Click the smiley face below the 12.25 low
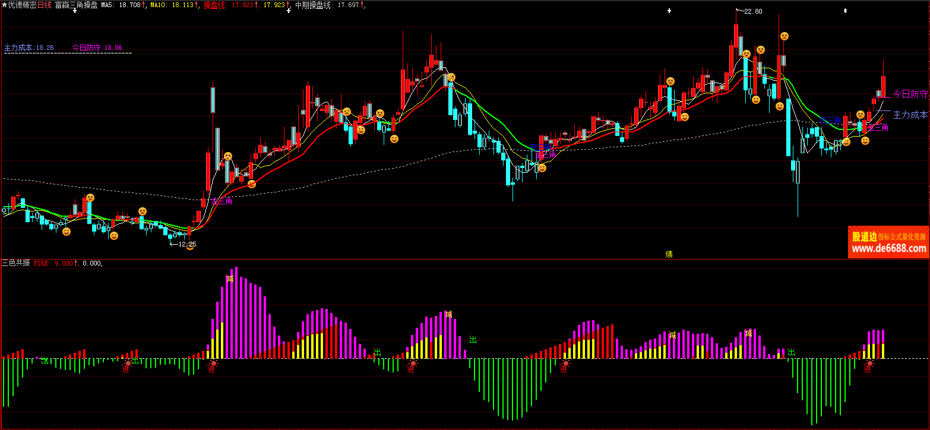The image size is (930, 430). click(190, 247)
